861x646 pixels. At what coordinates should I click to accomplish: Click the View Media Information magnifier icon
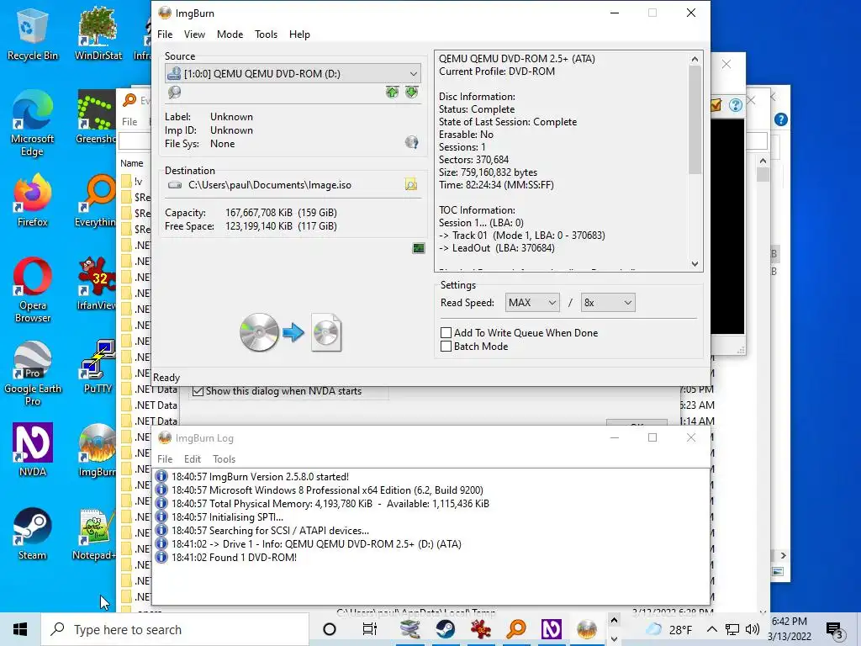click(x=175, y=93)
